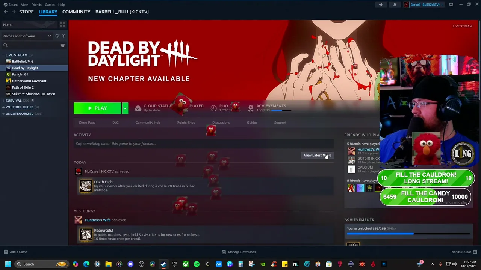Expand the SURVIVAL collection
This screenshot has height=270, width=481.
point(3,100)
